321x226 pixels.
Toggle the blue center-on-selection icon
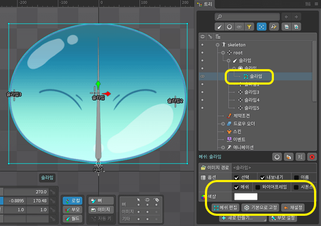tap(262, 27)
